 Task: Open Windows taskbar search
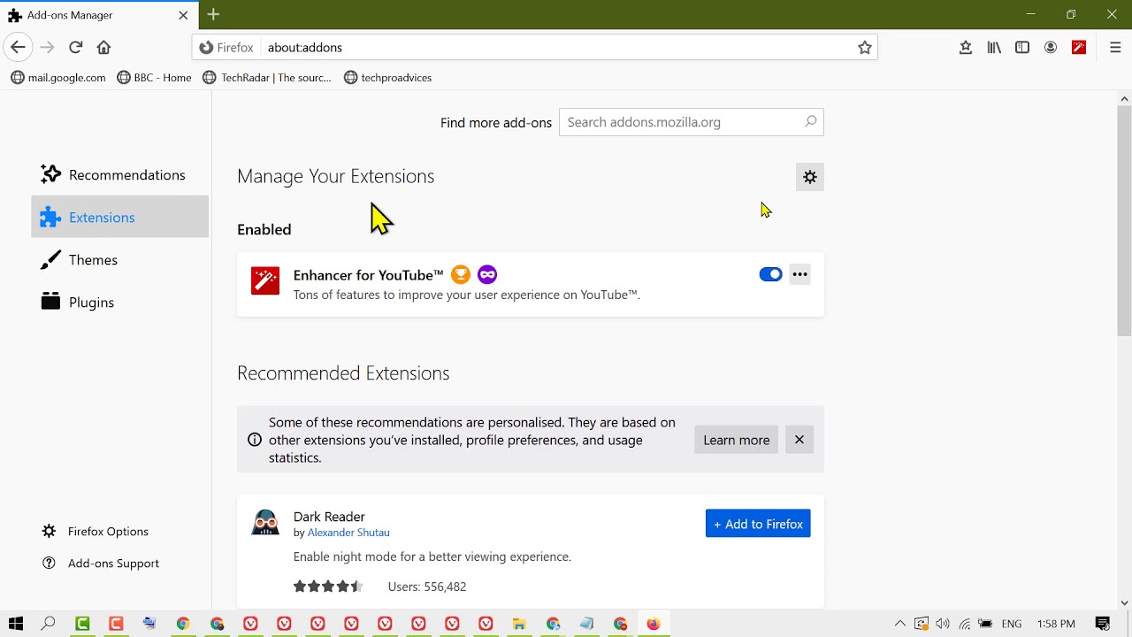tap(49, 624)
